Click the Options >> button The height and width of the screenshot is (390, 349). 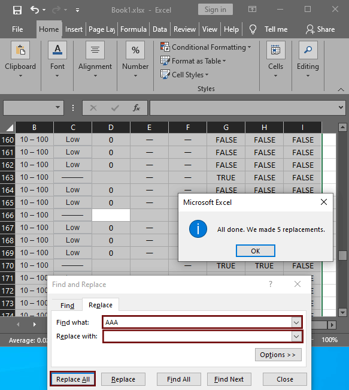pyautogui.click(x=278, y=355)
